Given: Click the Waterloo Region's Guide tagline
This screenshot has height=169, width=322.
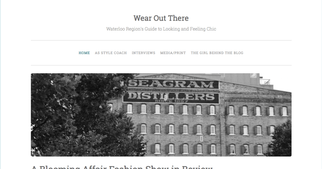Looking at the screenshot, I should (x=161, y=29).
